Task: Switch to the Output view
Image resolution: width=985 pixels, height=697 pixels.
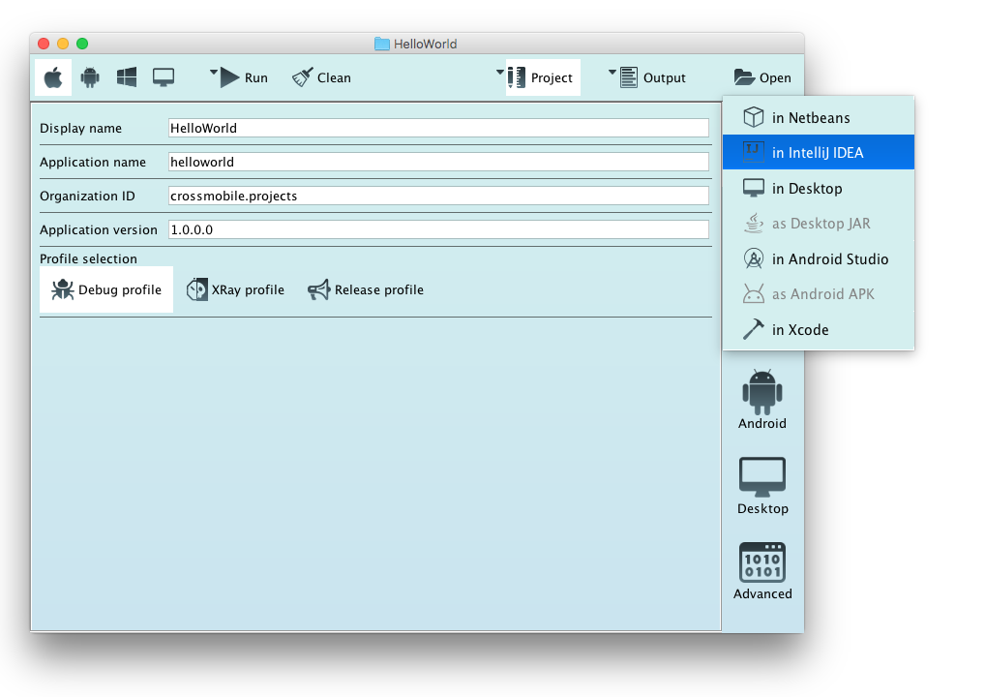Action: [653, 77]
